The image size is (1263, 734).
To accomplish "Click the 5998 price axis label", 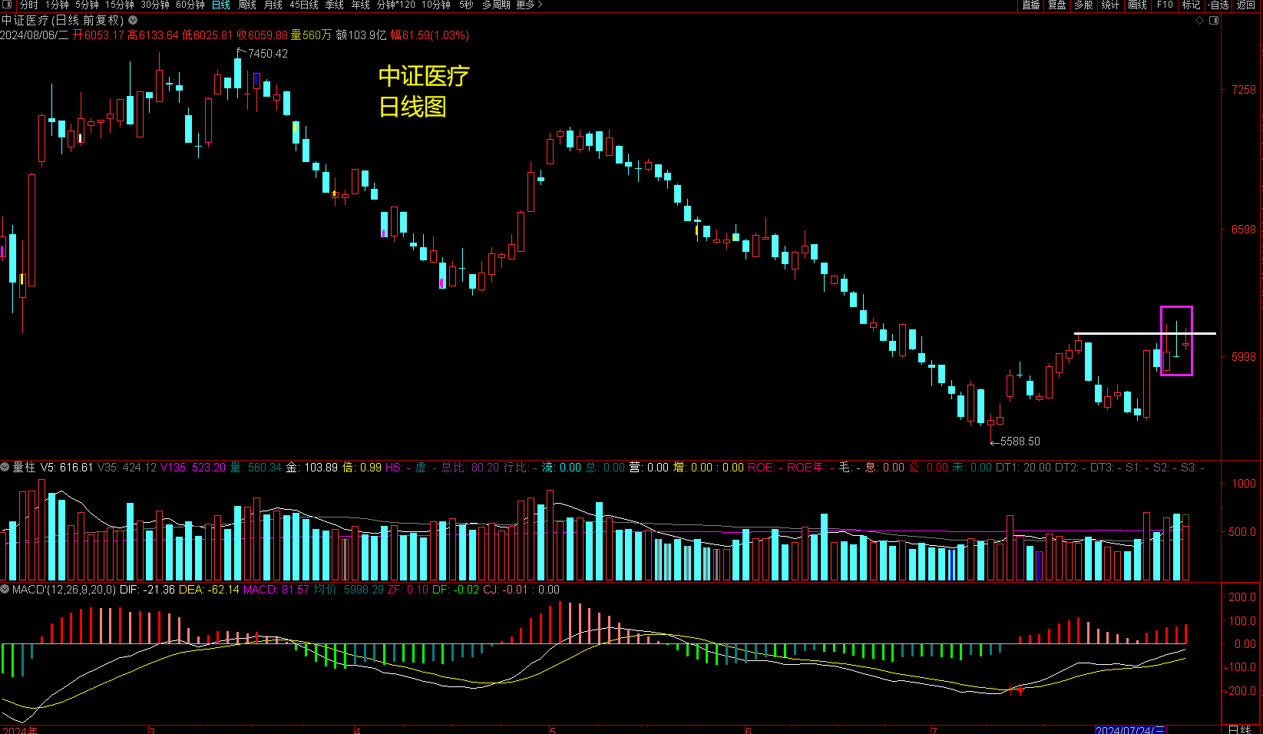I will point(1244,357).
